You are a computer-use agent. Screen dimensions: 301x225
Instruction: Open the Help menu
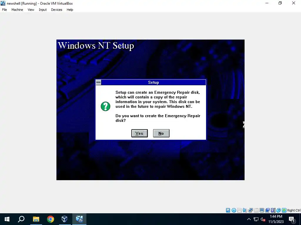[x=70, y=10]
